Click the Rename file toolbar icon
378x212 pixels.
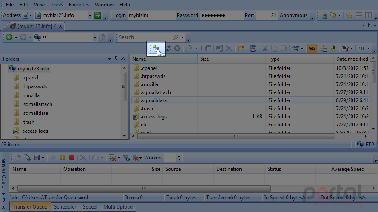point(220,49)
